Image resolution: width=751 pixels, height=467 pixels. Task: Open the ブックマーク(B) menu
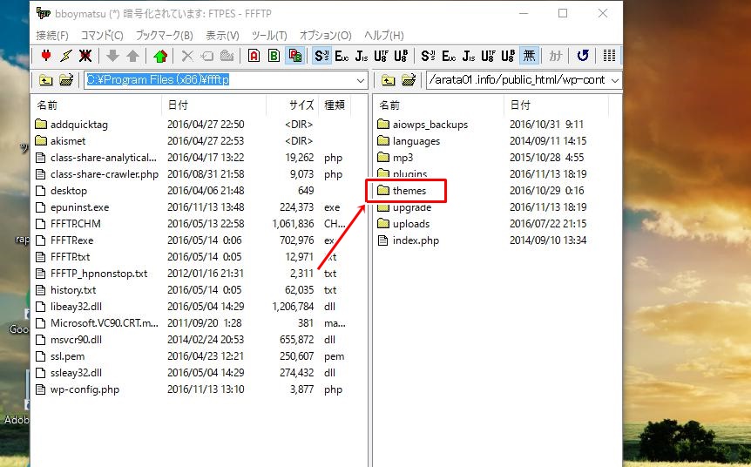165,36
